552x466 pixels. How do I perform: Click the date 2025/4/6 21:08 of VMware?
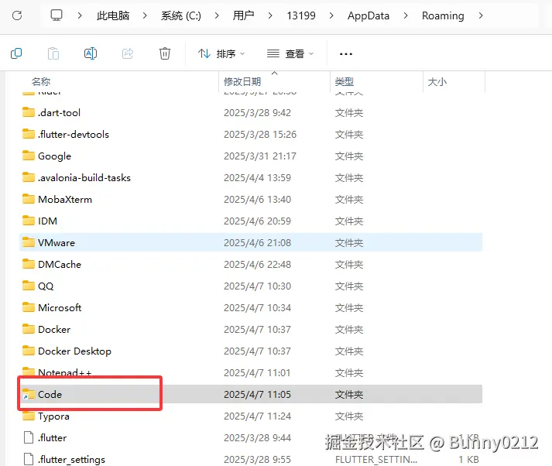click(257, 242)
